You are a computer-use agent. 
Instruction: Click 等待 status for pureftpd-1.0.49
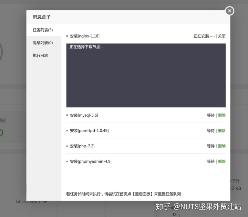pos(211,131)
